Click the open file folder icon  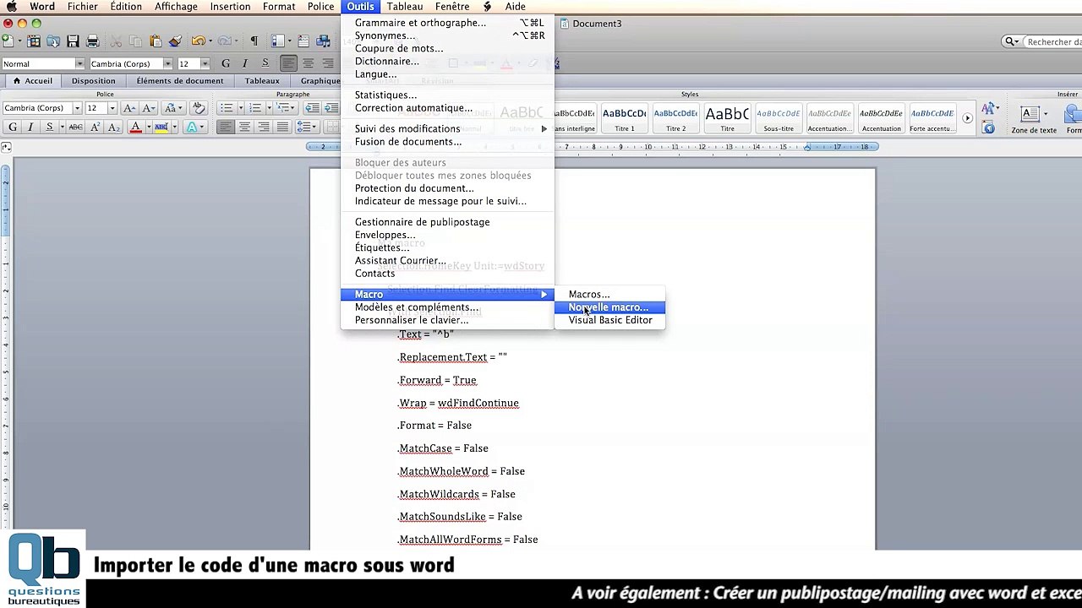[x=53, y=41]
